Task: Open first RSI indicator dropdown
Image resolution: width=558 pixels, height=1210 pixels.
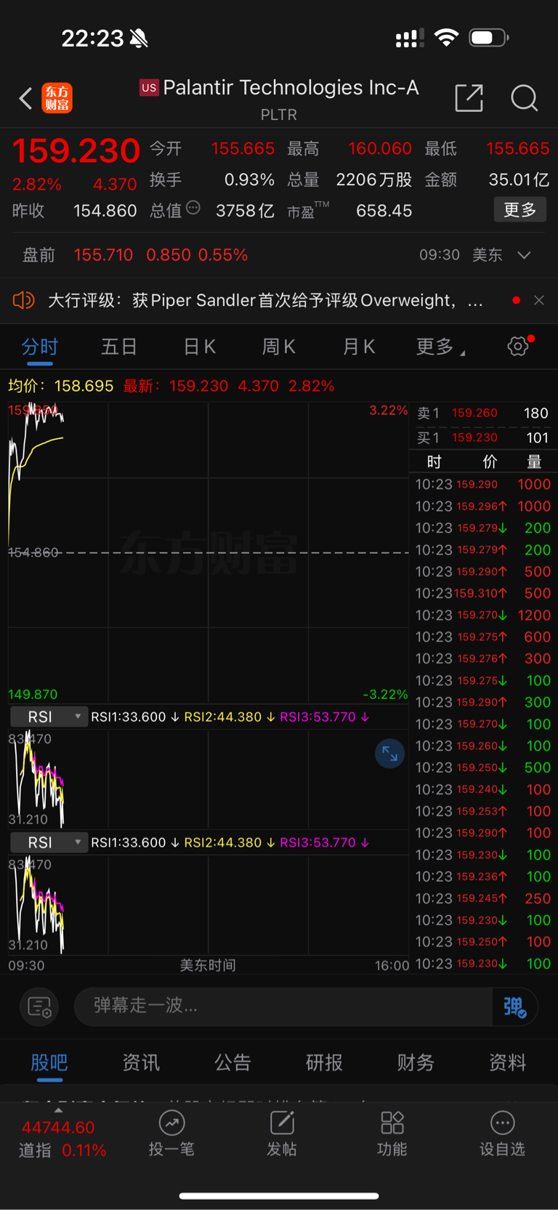Action: [x=49, y=717]
